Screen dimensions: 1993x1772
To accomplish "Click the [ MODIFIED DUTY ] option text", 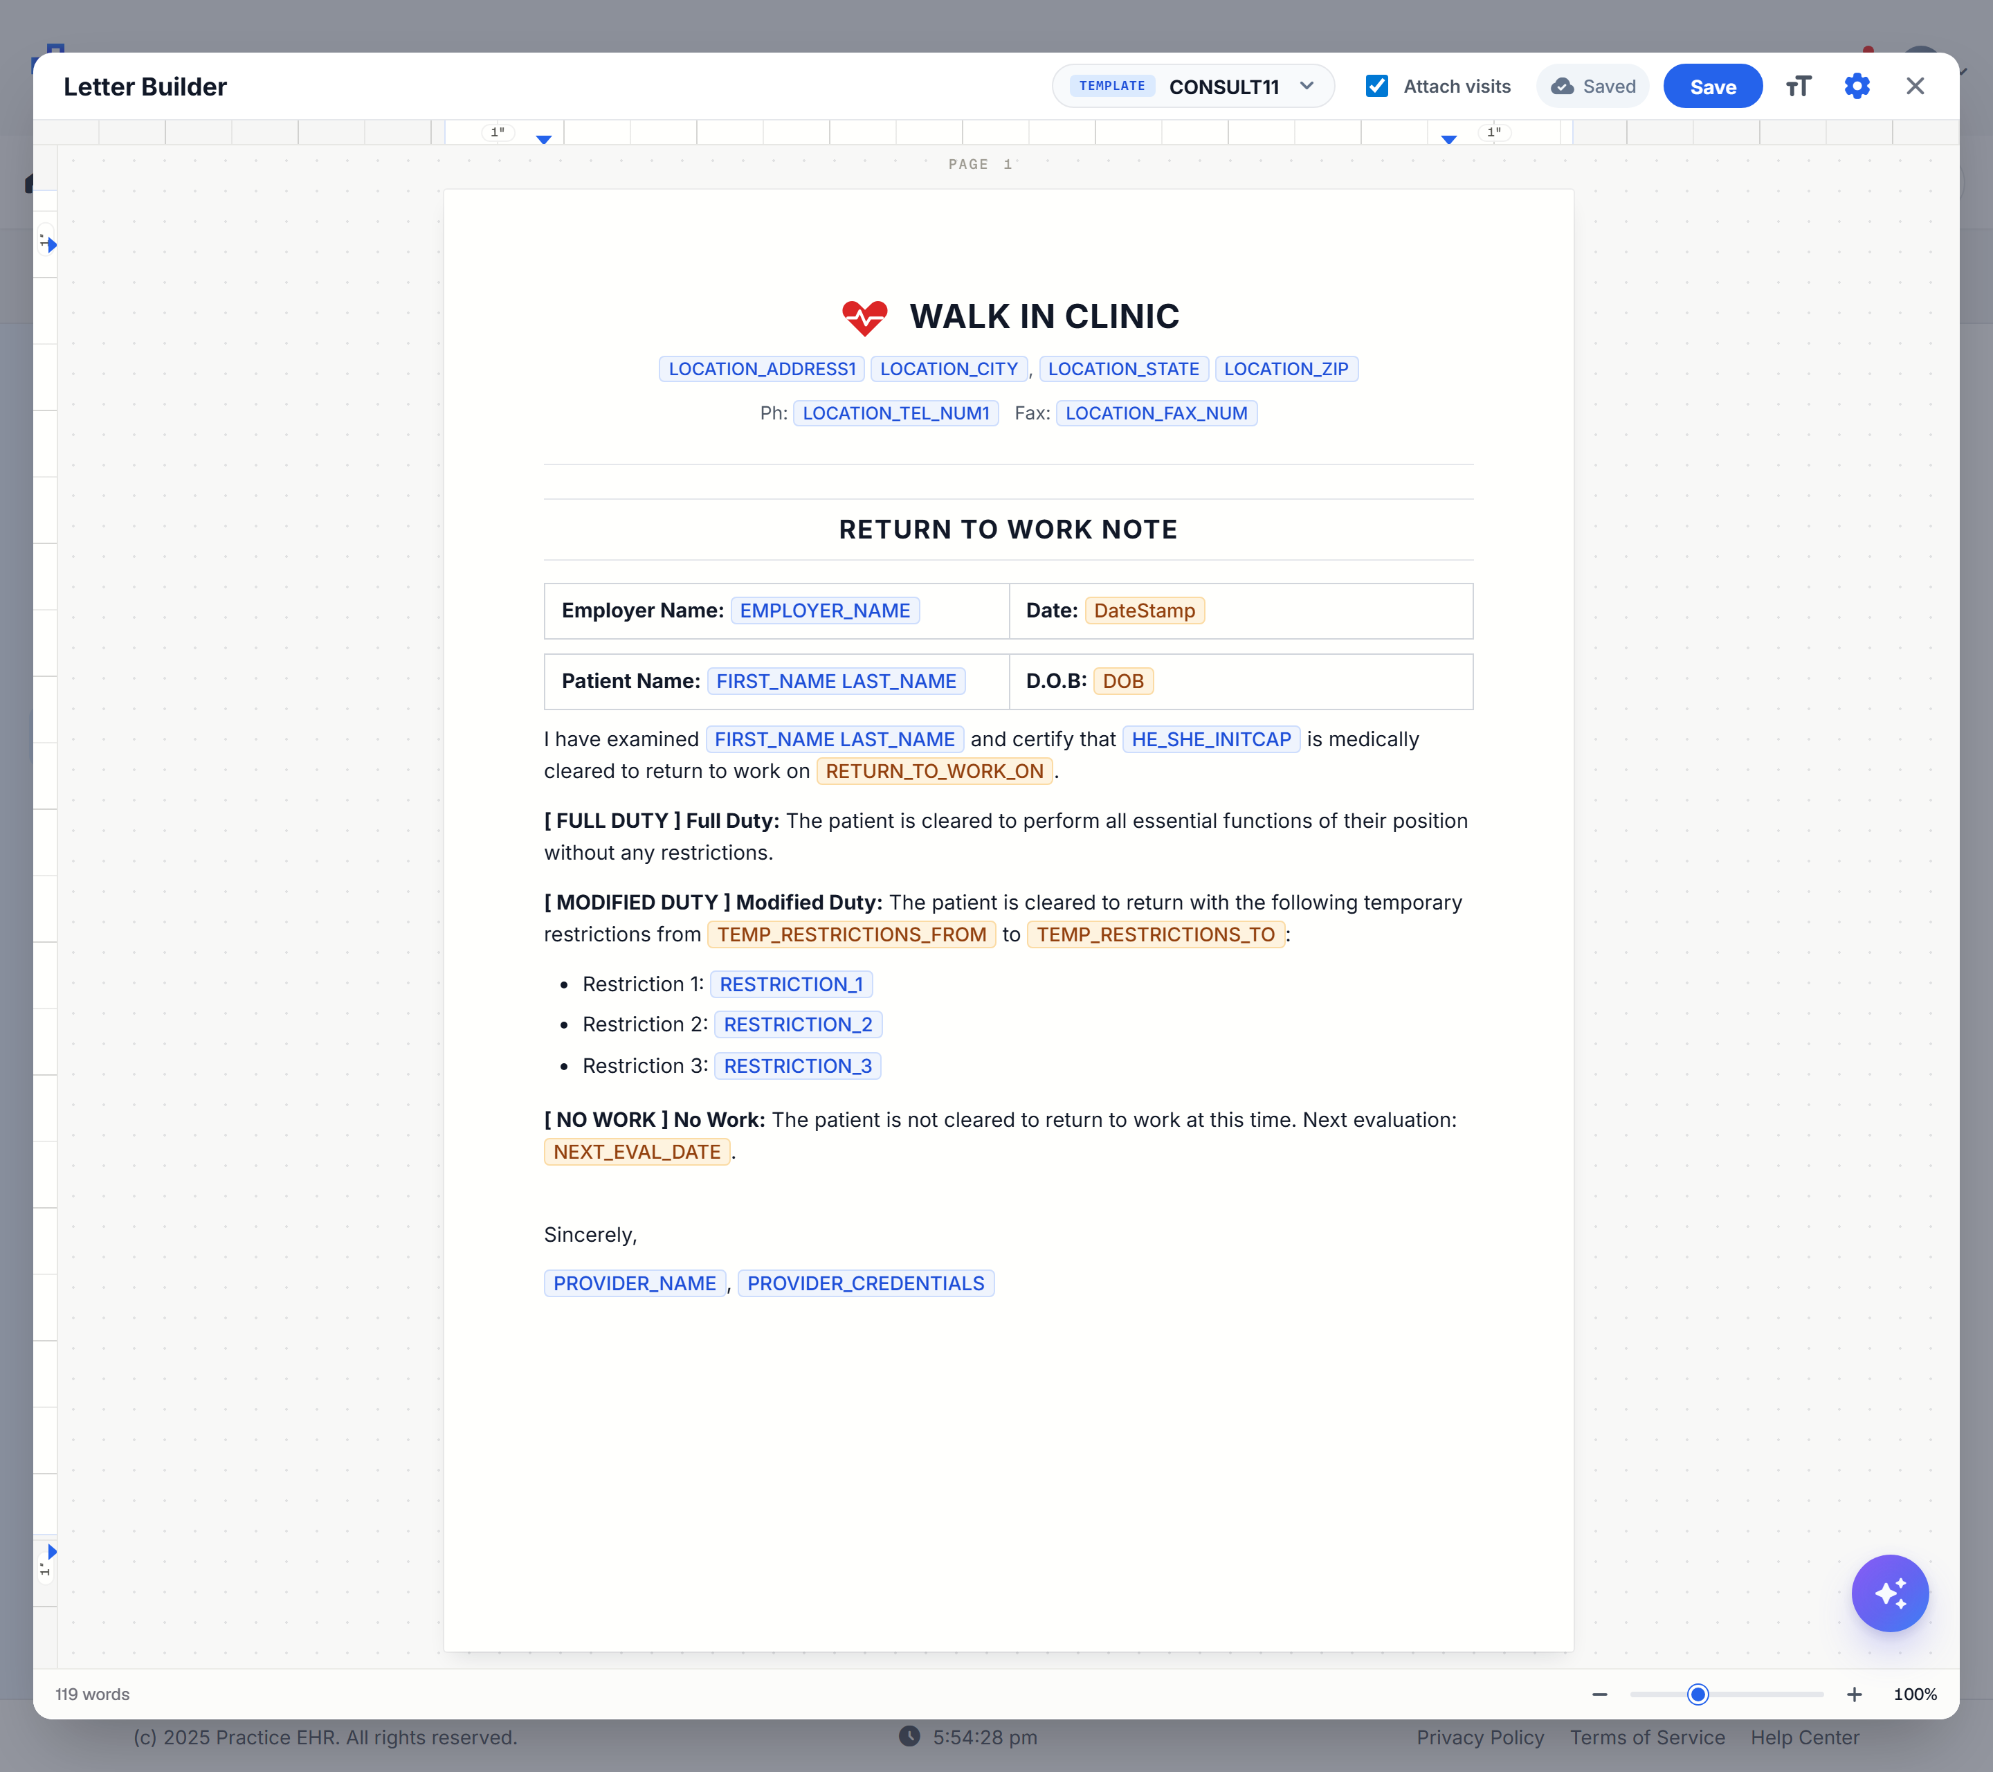I will pyautogui.click(x=637, y=903).
